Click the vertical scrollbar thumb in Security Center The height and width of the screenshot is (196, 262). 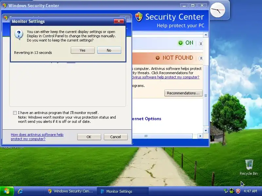point(206,96)
